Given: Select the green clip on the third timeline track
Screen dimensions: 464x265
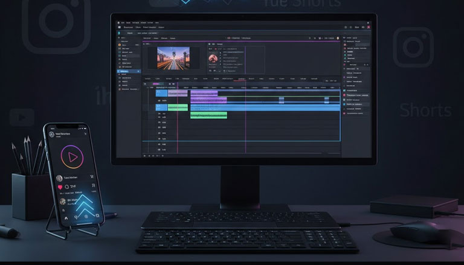Looking at the screenshot, I should click(177, 107).
